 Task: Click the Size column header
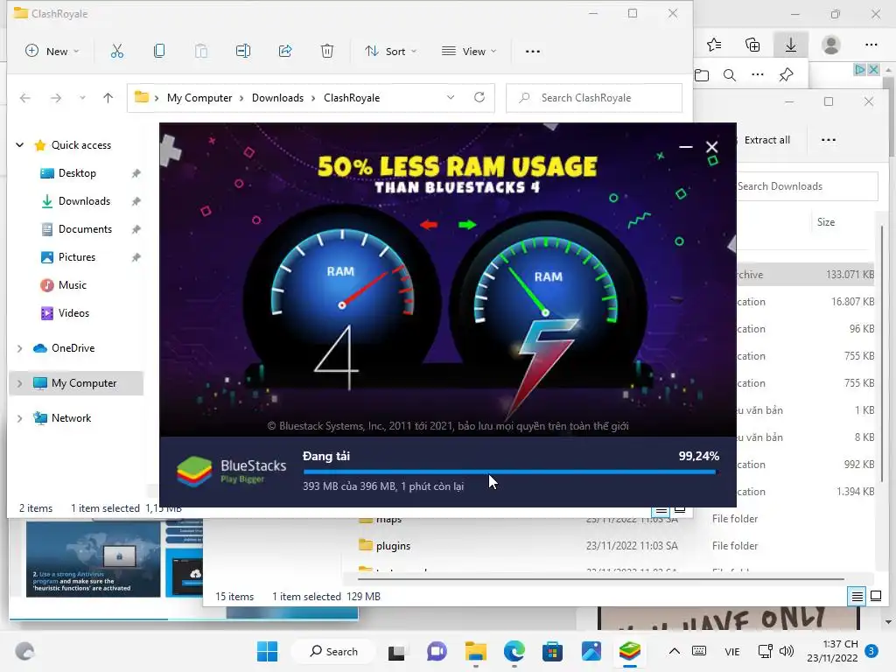826,222
